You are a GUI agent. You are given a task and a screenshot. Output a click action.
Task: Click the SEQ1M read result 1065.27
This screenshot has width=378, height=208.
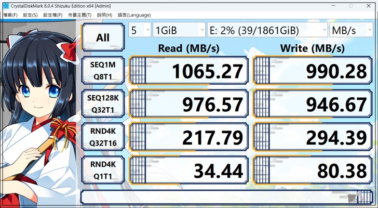pyautogui.click(x=187, y=71)
